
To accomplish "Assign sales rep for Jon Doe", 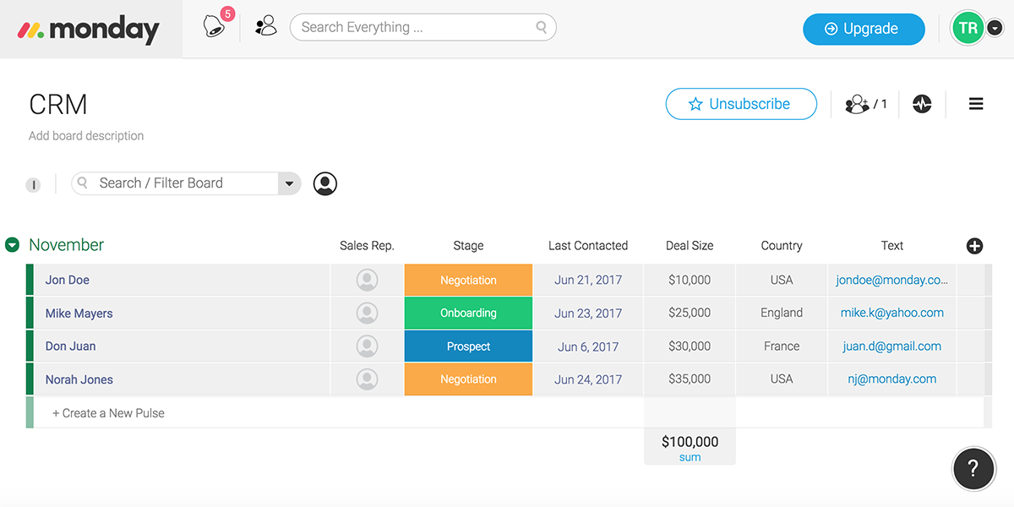I will click(367, 280).
